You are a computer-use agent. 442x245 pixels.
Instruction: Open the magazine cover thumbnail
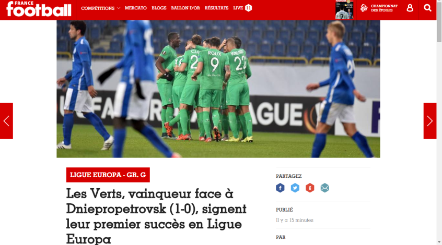coord(344,10)
